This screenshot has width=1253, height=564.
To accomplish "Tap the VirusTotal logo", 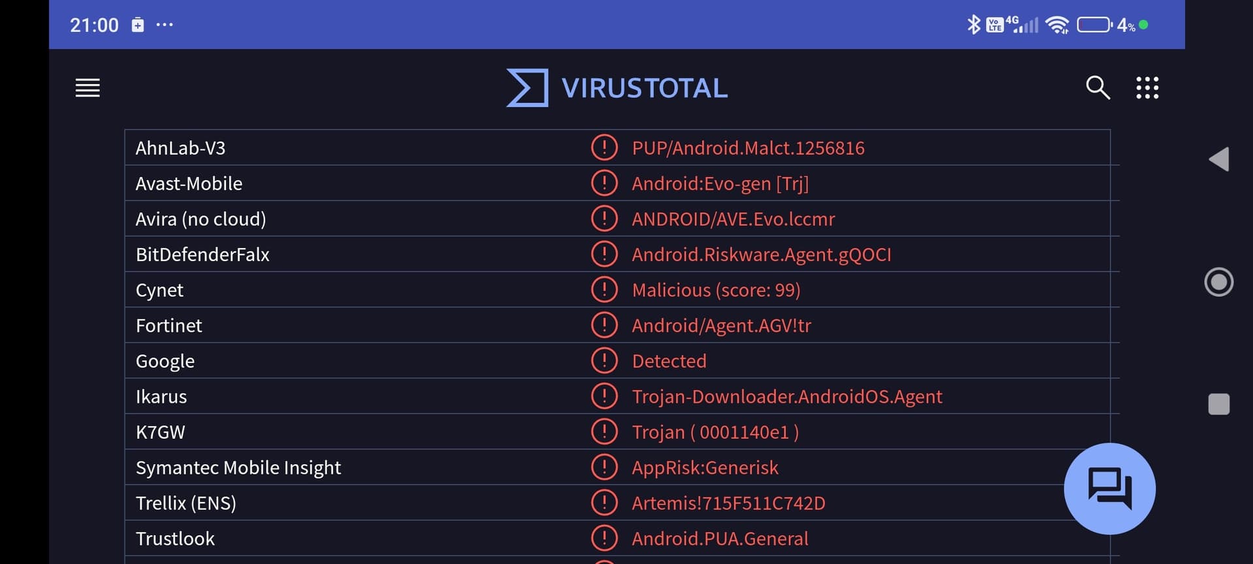I will tap(617, 87).
